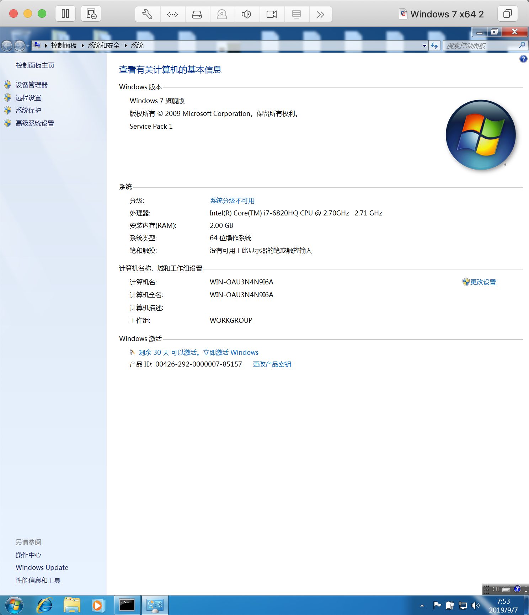Image resolution: width=529 pixels, height=615 pixels.
Task: Open 设备管理器
Action: (x=32, y=85)
